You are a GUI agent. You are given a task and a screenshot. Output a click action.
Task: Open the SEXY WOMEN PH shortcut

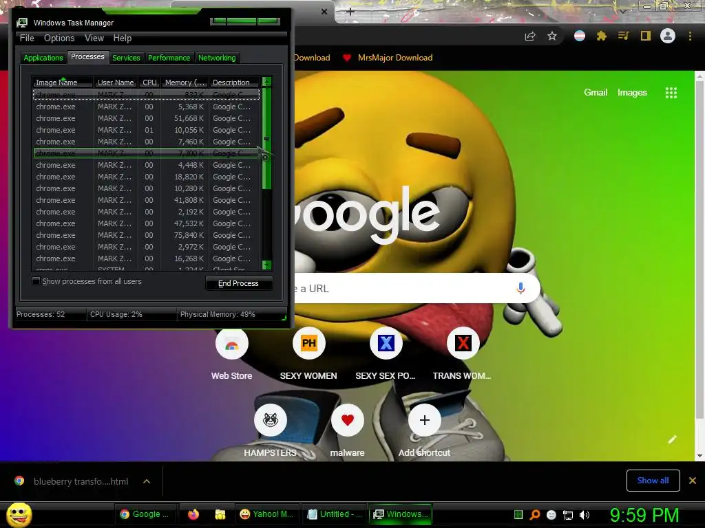coord(309,344)
